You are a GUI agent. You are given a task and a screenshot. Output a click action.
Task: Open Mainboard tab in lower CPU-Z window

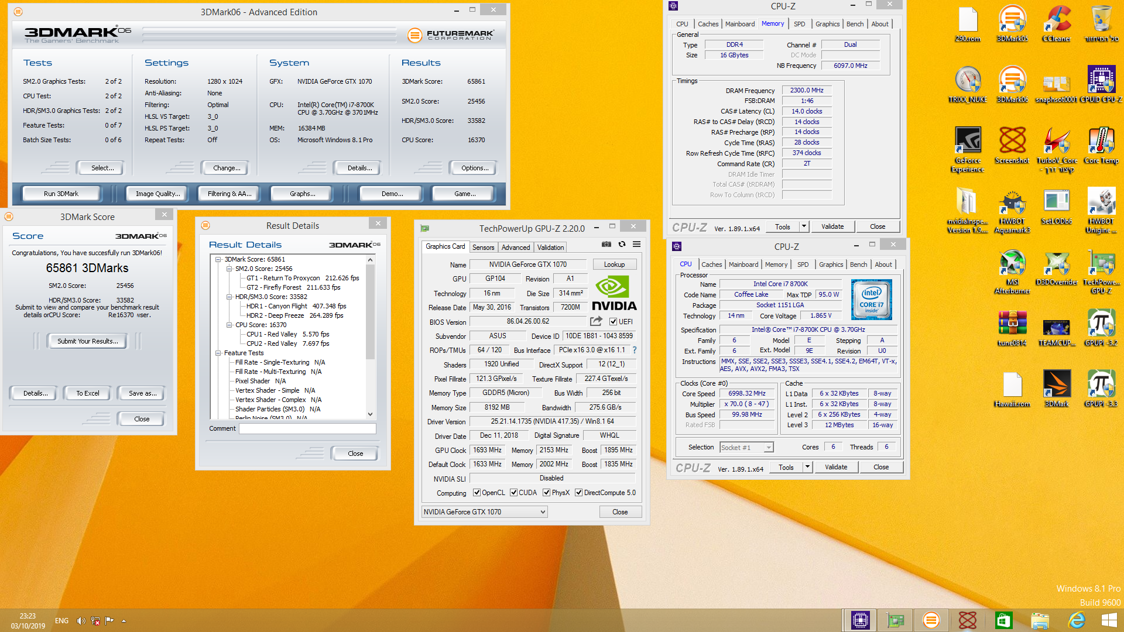pyautogui.click(x=743, y=265)
